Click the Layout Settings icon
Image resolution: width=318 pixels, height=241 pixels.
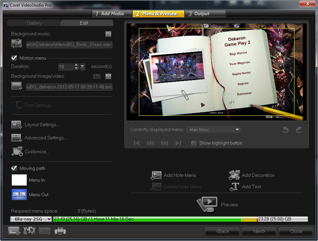tap(17, 125)
